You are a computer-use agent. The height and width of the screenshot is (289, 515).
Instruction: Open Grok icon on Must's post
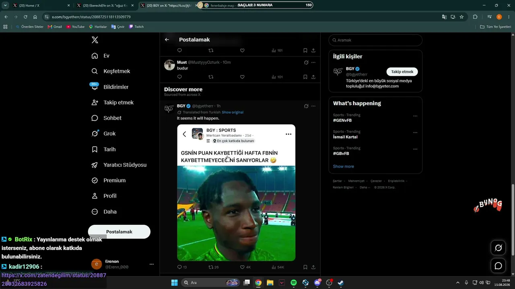306,62
